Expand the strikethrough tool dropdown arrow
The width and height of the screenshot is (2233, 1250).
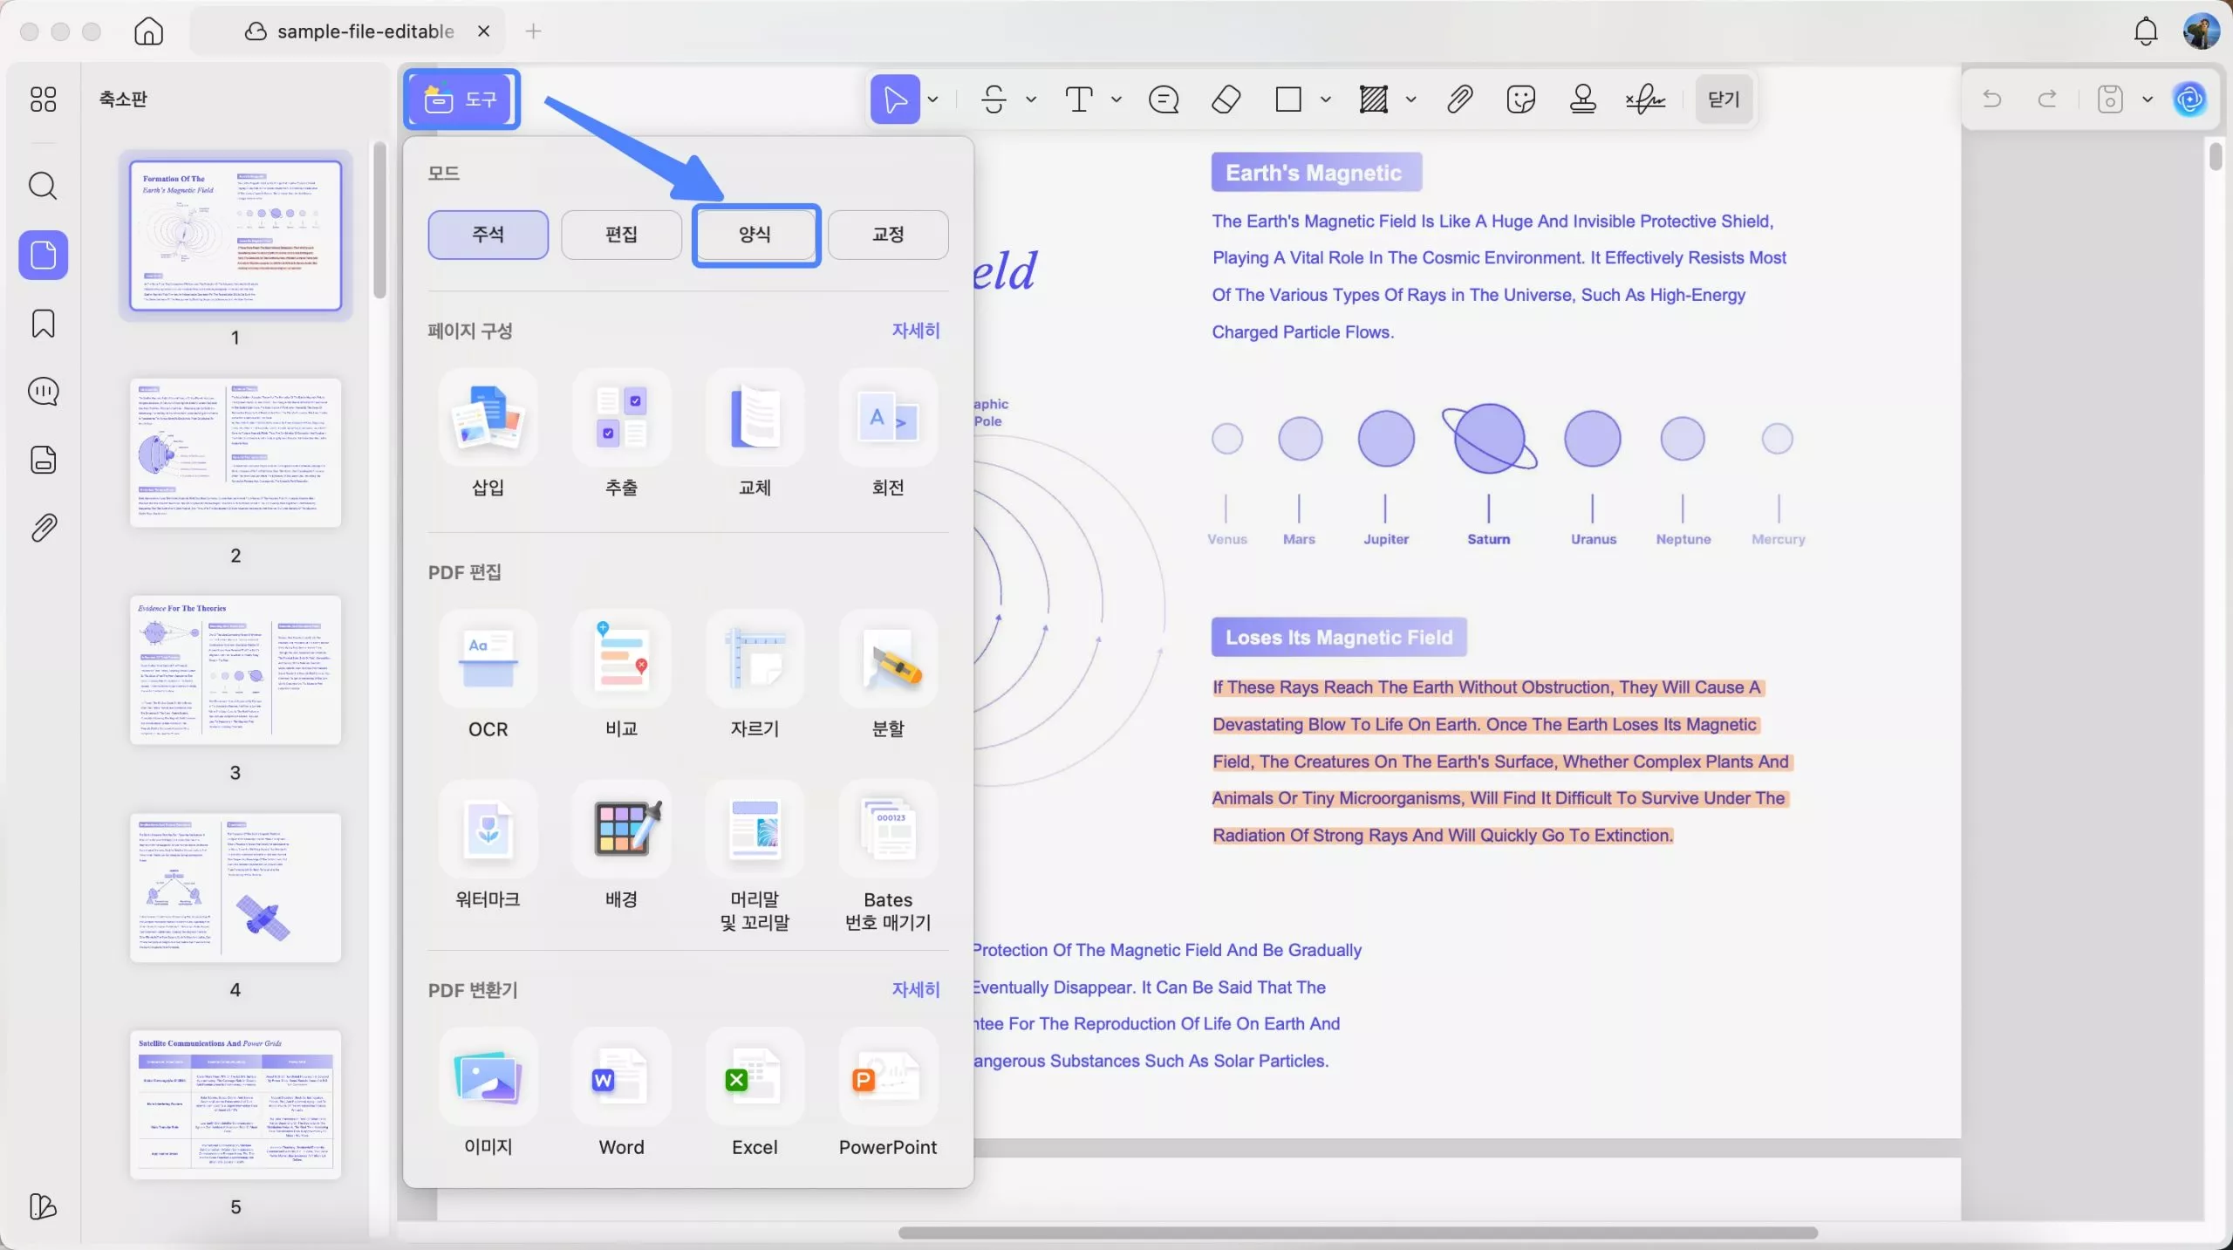click(1031, 99)
